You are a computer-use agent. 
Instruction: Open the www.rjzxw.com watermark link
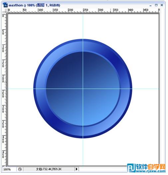click(151, 171)
